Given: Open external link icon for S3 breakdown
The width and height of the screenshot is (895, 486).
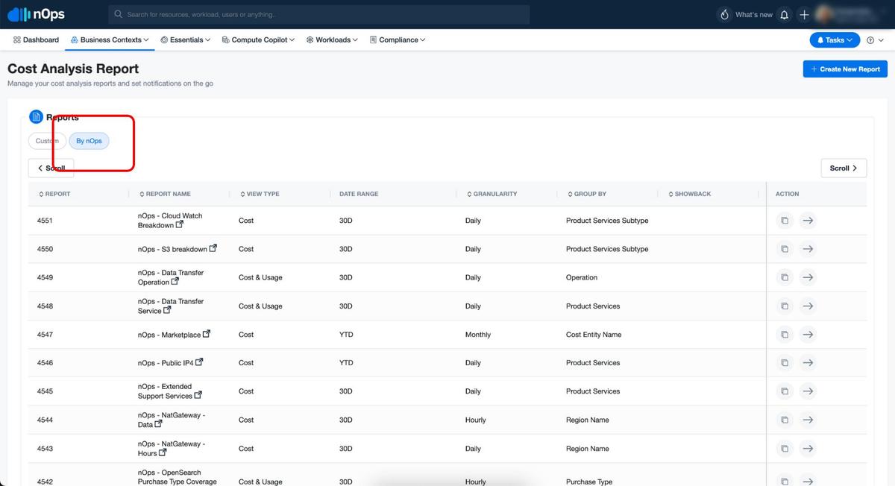Looking at the screenshot, I should pos(213,248).
